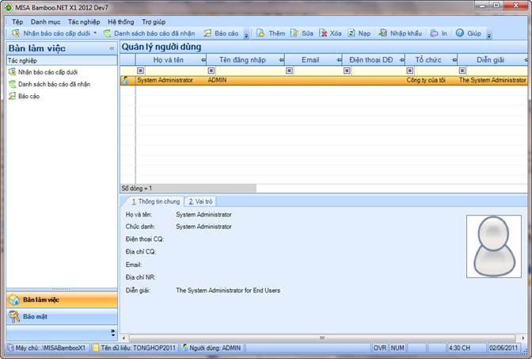Click the sidebar Báo cáo icon
Viewport: 532px width, 359px height.
pyautogui.click(x=12, y=96)
